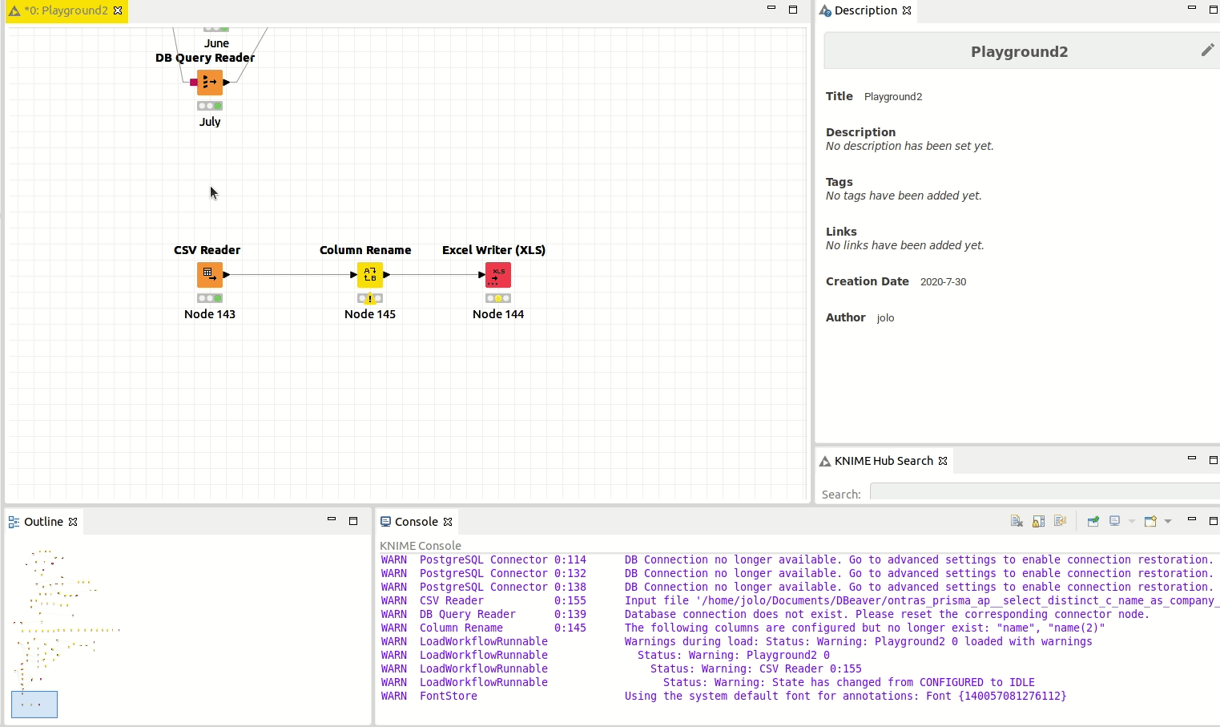1220x727 pixels.
Task: Select the CSV Reader node icon
Action: (209, 275)
